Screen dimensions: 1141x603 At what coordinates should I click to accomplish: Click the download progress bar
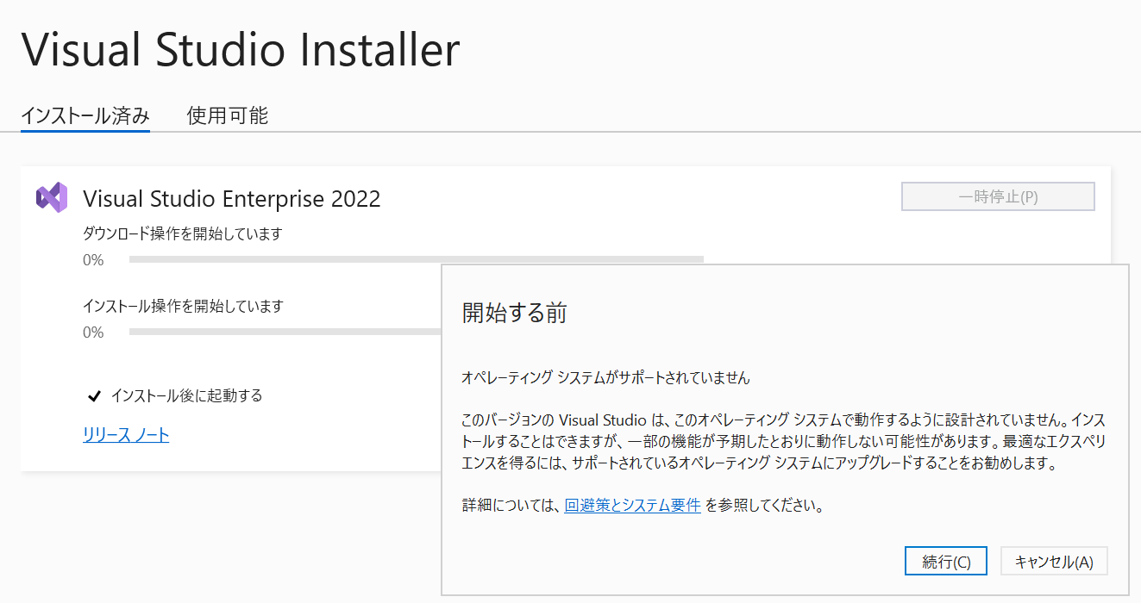pyautogui.click(x=417, y=258)
